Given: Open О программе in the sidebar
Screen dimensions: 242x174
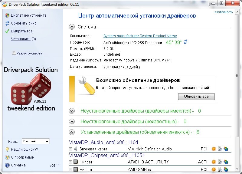Looking at the screenshot, I should click(22, 157).
